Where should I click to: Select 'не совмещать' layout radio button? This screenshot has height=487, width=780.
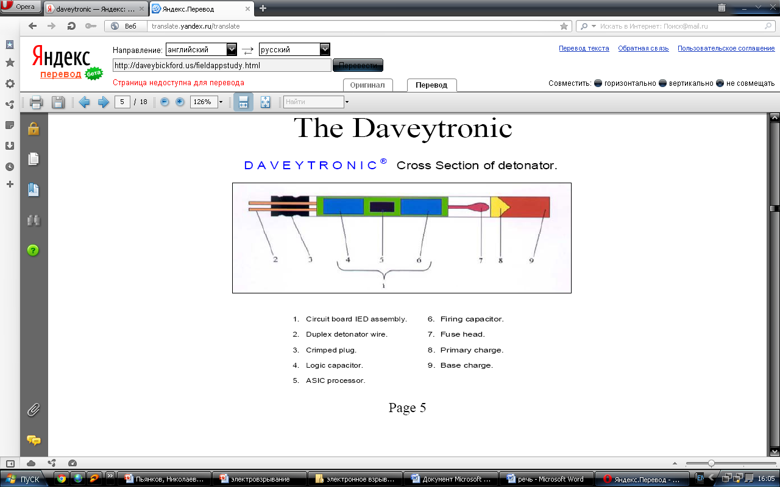720,83
